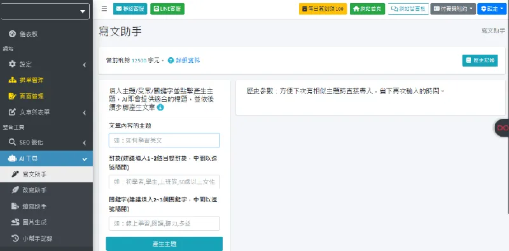Expand the SEO 優化 chevron
The image size is (509, 251).
[85, 143]
